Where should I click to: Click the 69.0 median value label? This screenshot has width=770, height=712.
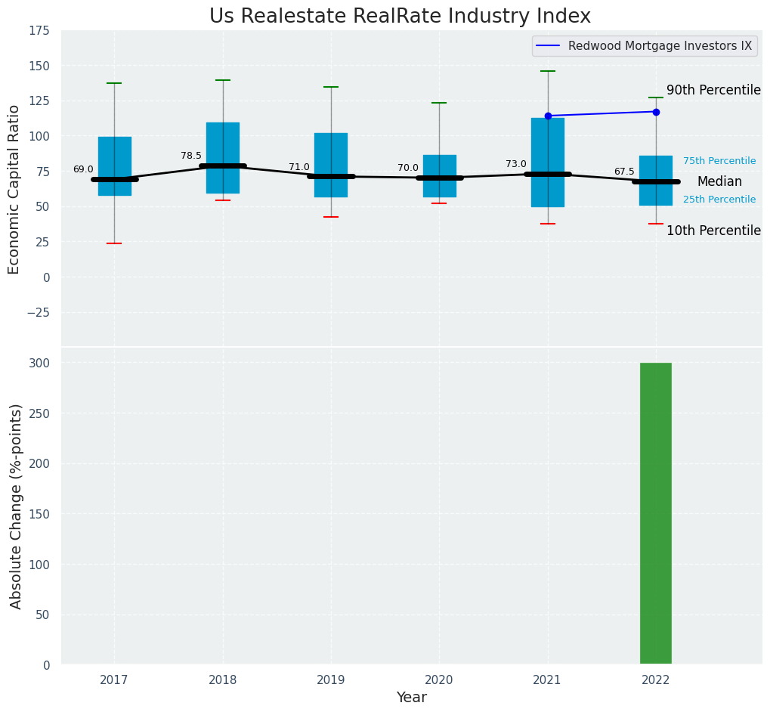[83, 169]
